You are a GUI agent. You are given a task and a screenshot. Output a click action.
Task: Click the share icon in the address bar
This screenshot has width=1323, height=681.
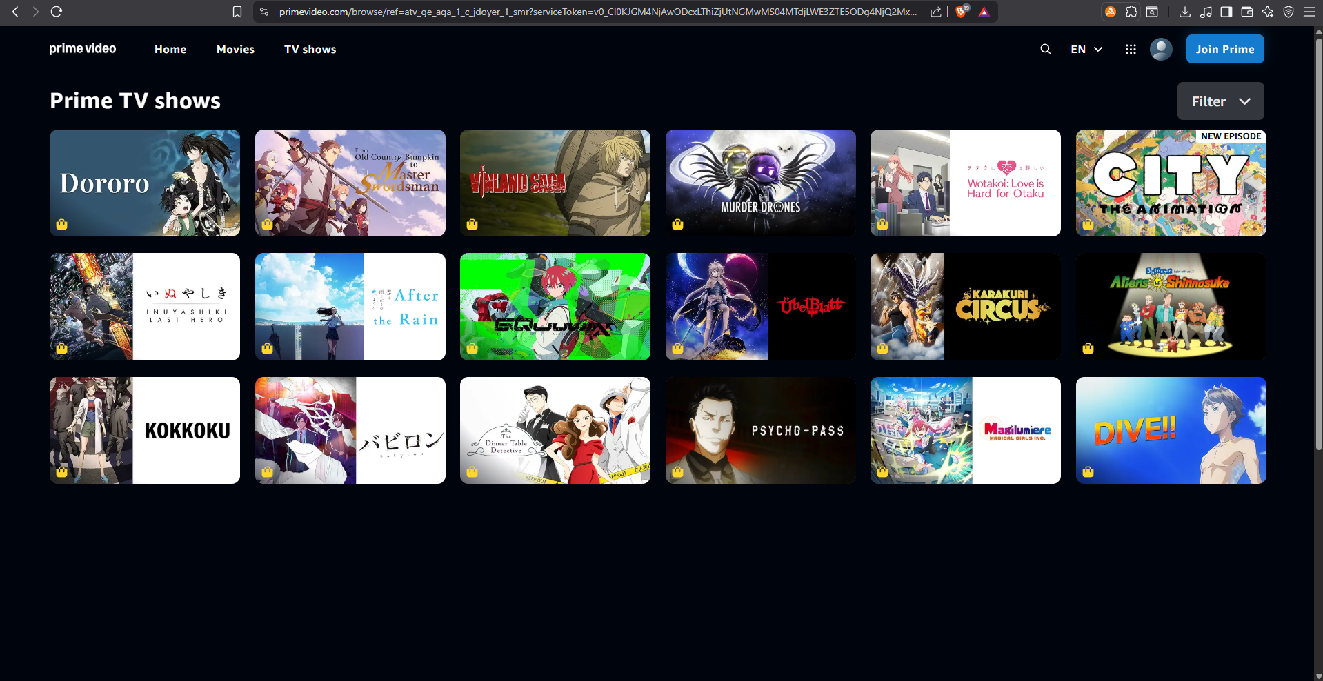[x=936, y=12]
